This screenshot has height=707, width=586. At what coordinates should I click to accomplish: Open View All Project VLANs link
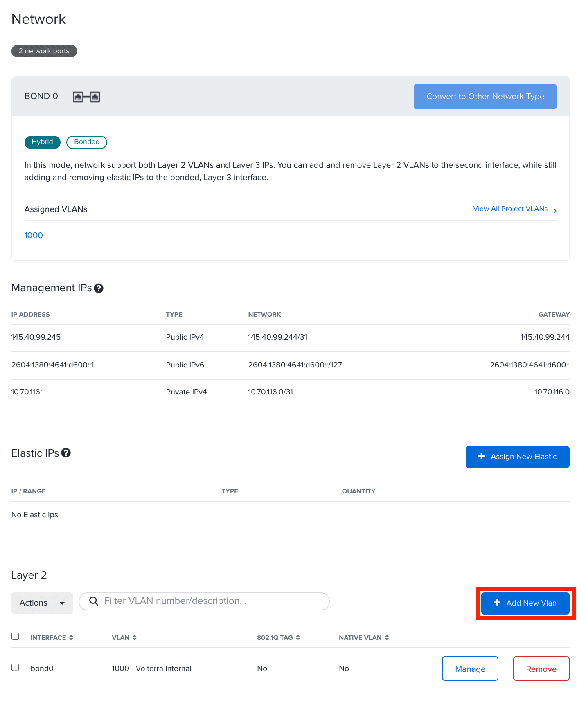[x=510, y=209]
